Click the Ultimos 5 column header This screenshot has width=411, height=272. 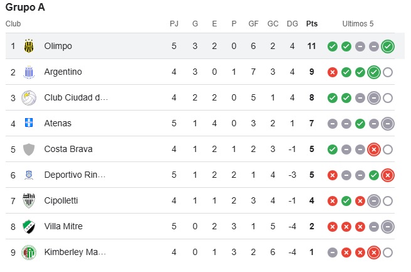click(358, 24)
